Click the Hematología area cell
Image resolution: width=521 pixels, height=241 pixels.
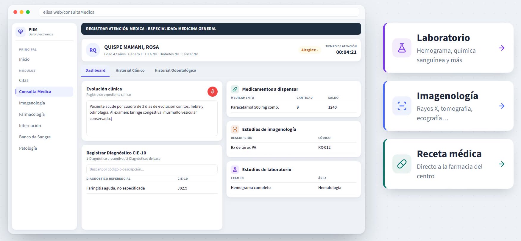pos(330,188)
